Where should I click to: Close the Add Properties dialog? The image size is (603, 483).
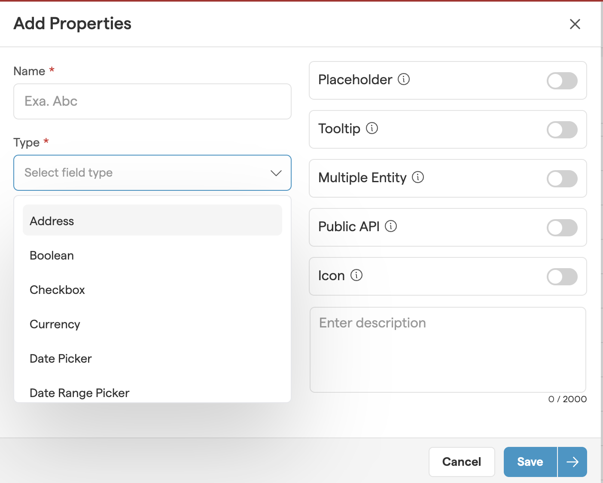pos(575,24)
